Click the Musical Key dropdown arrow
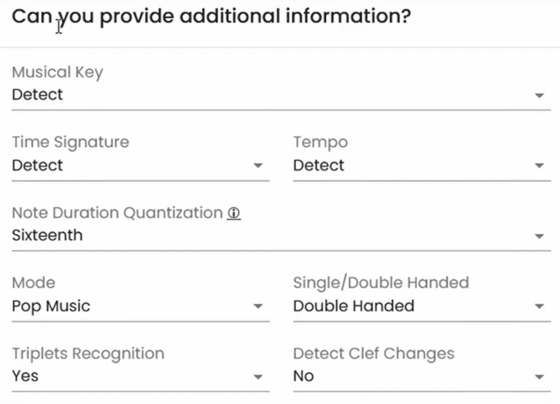The height and width of the screenshot is (404, 560). coord(539,96)
